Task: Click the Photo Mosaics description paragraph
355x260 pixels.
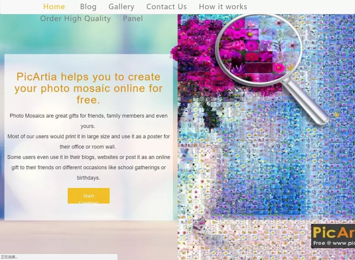Action: click(x=88, y=147)
